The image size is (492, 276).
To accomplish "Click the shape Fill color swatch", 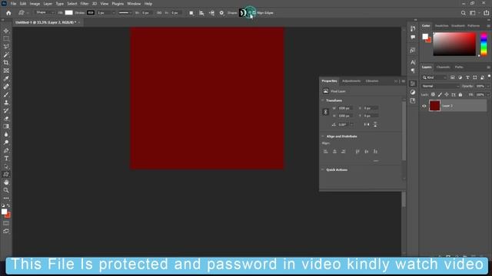I will coord(68,12).
